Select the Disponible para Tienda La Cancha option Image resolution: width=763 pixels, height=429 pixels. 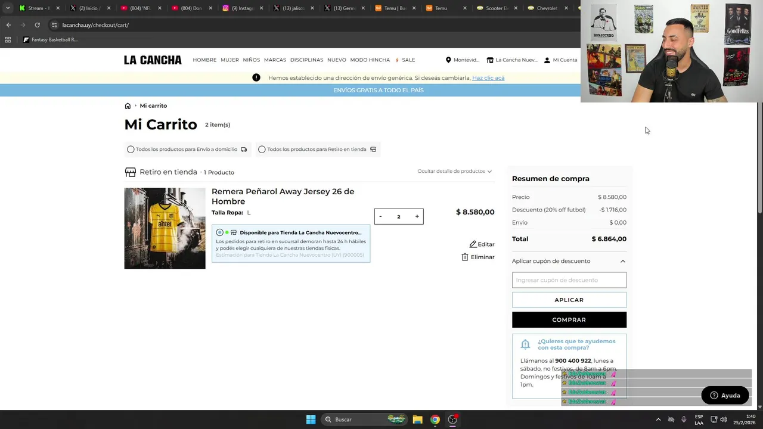click(220, 232)
